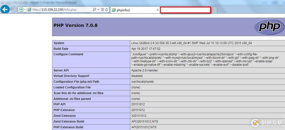Select the phpinfo() tab
The width and height of the screenshot is (285, 130).
[135, 10]
